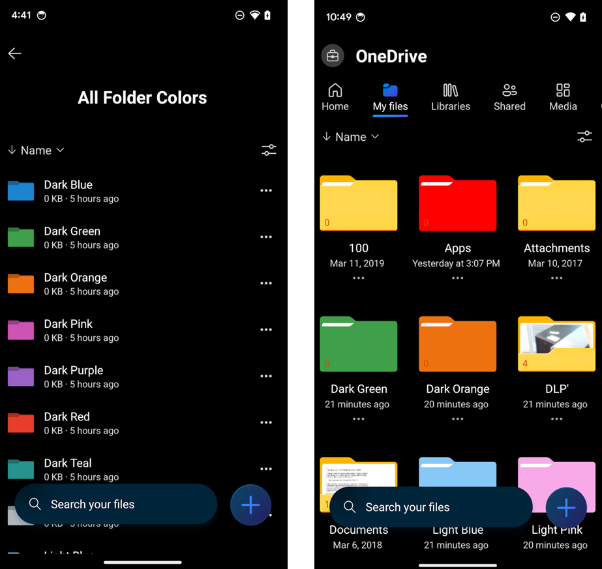Open the account briefcase icon
The width and height of the screenshot is (602, 569).
click(x=333, y=56)
